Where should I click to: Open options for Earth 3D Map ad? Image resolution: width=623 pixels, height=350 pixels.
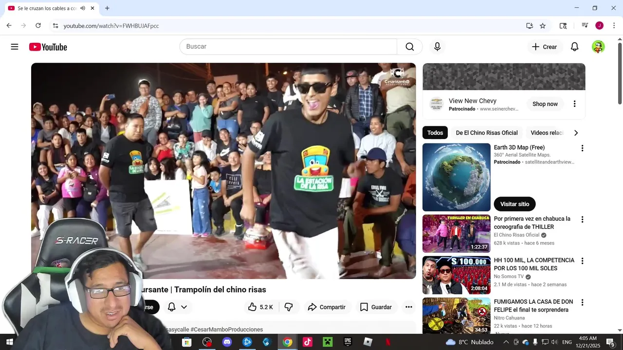pyautogui.click(x=582, y=148)
